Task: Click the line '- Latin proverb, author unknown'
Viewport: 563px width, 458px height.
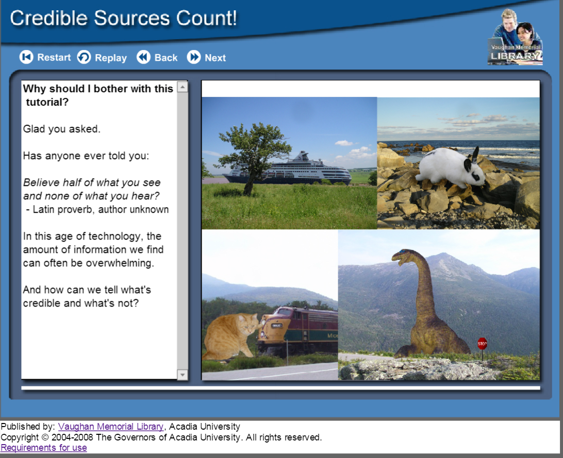Action: click(x=97, y=210)
